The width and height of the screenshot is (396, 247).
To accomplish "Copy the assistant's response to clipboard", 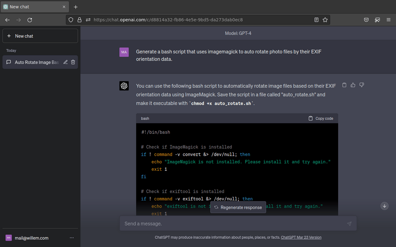I will (x=344, y=85).
